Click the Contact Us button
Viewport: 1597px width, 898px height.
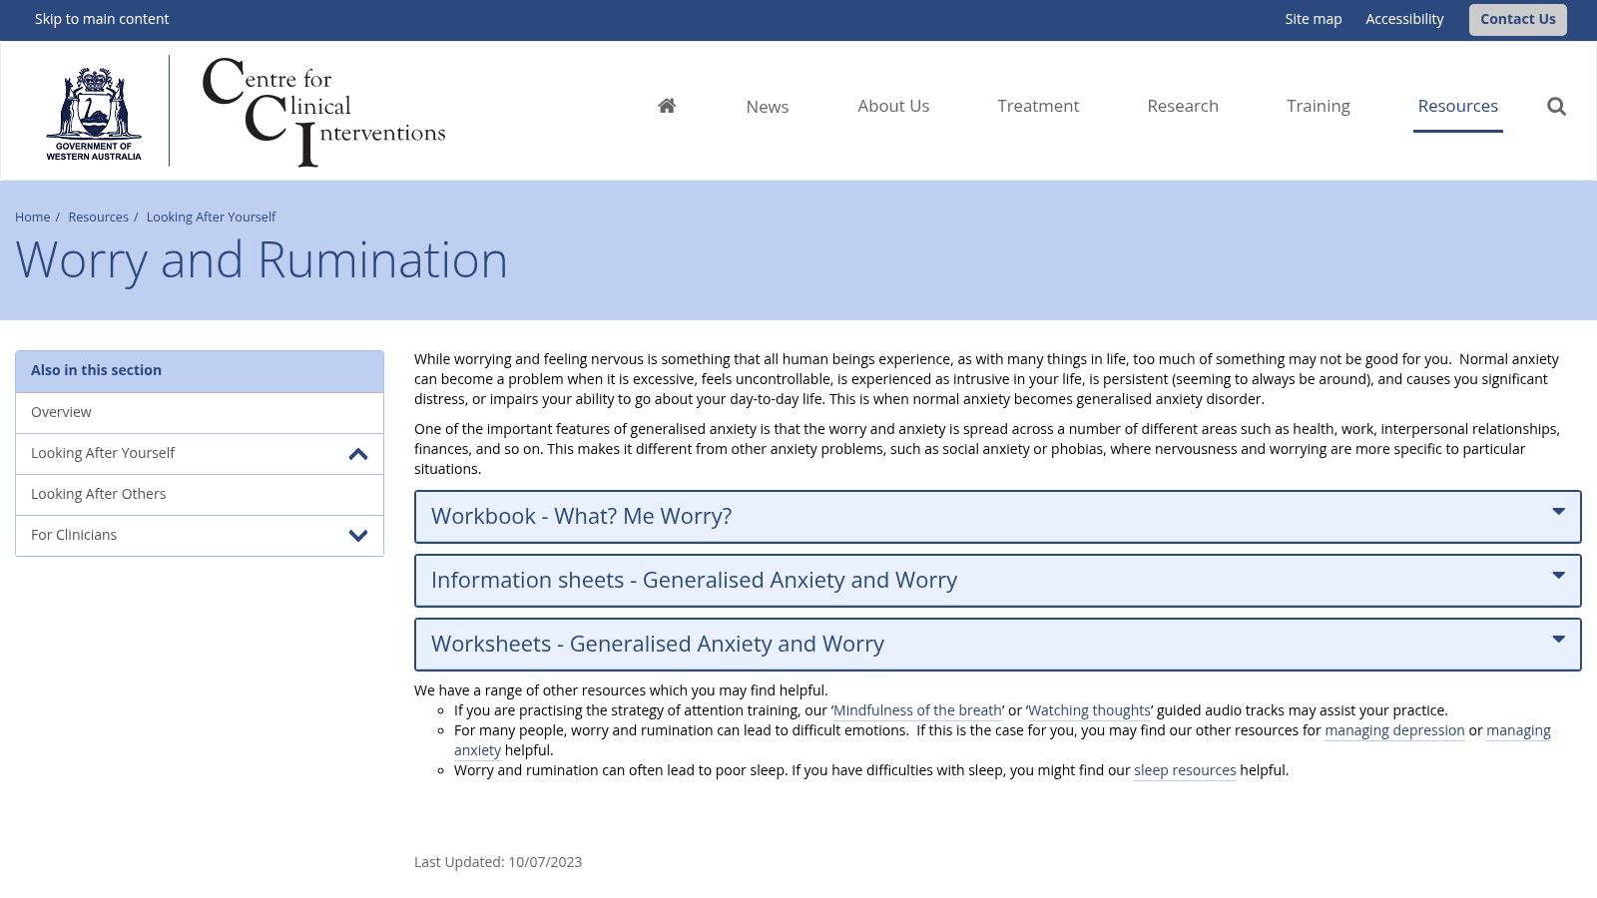click(1517, 19)
